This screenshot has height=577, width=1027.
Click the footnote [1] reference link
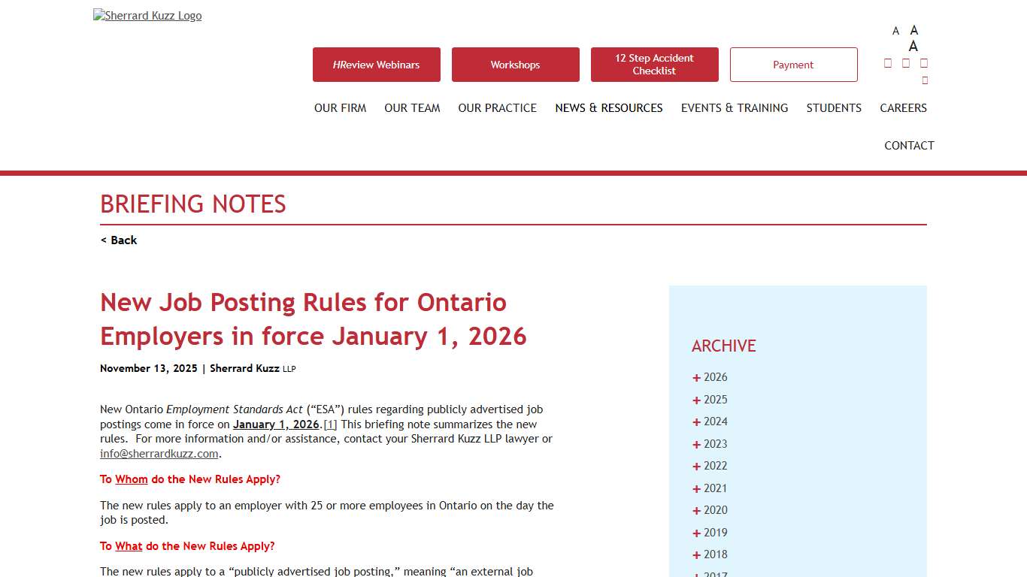pyautogui.click(x=329, y=424)
